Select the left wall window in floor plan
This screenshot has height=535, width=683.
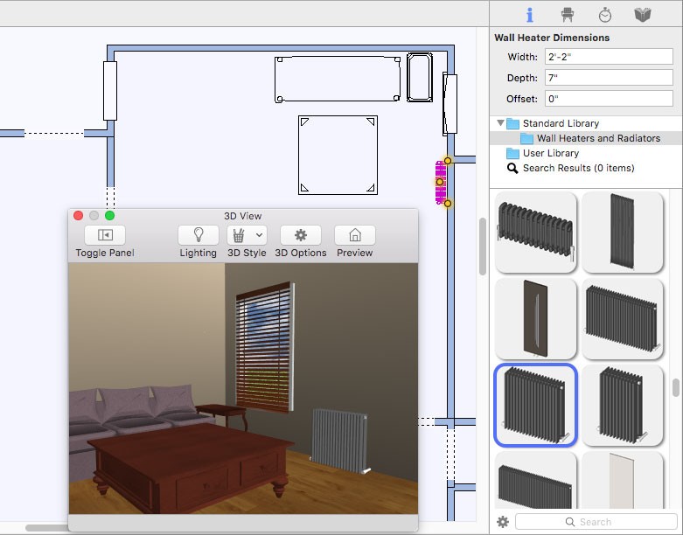pos(110,91)
